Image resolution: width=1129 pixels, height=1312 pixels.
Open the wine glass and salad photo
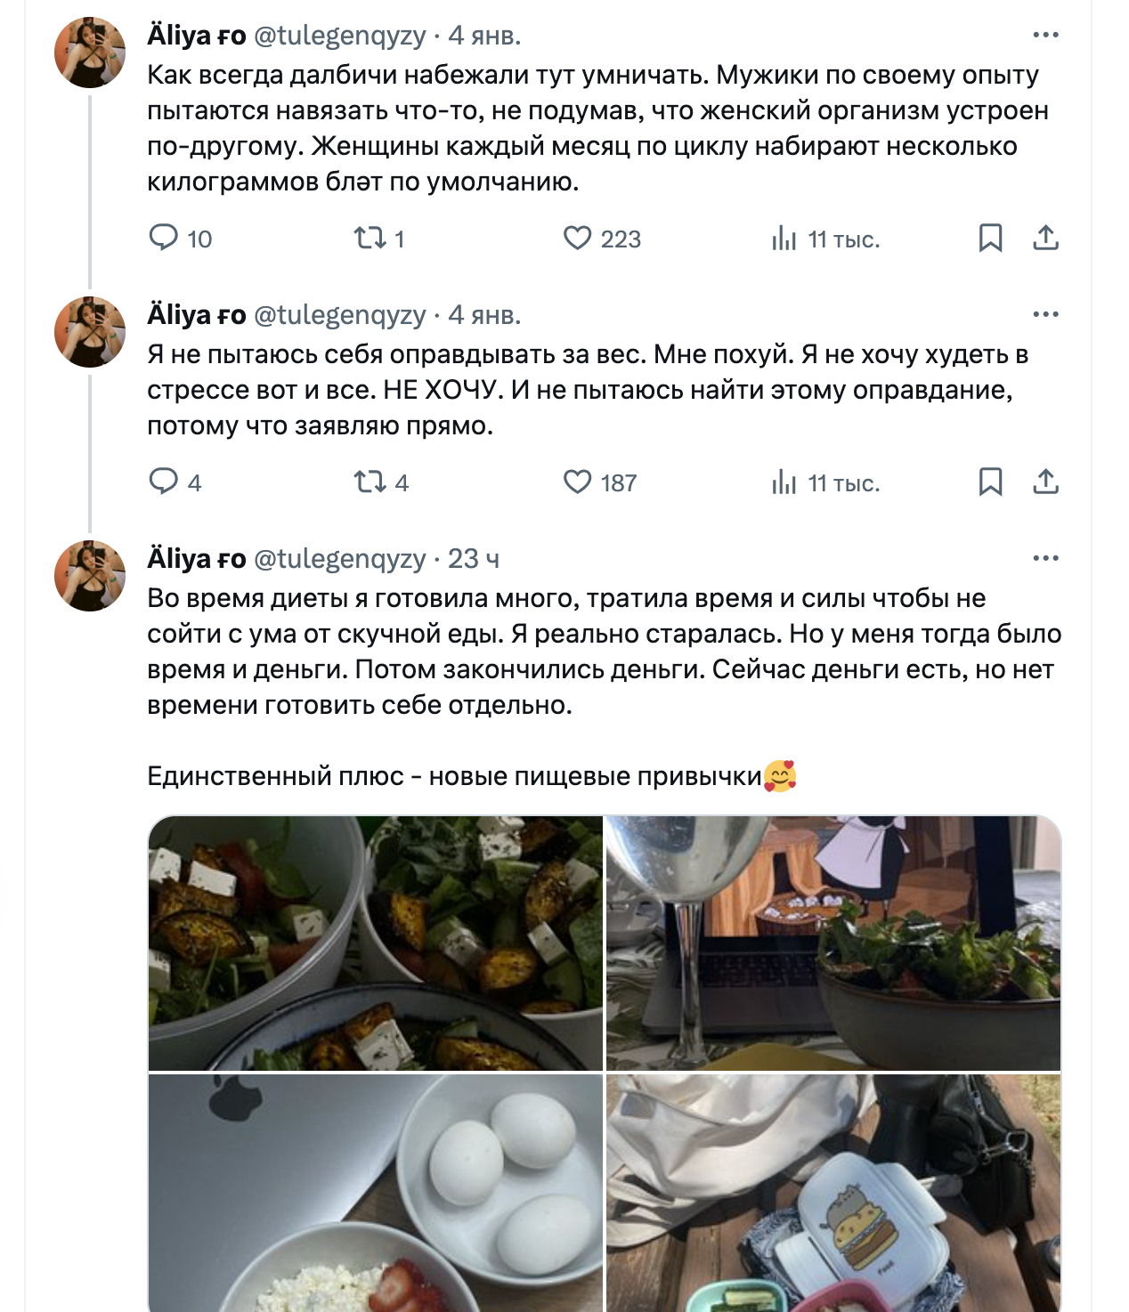tap(833, 943)
